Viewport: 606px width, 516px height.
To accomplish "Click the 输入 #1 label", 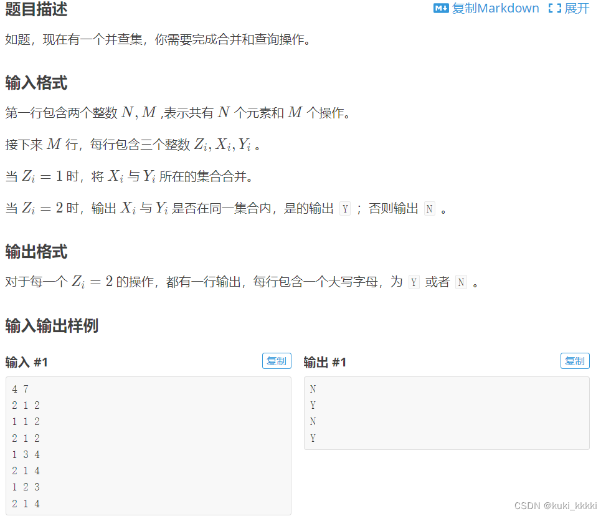I will point(26,363).
